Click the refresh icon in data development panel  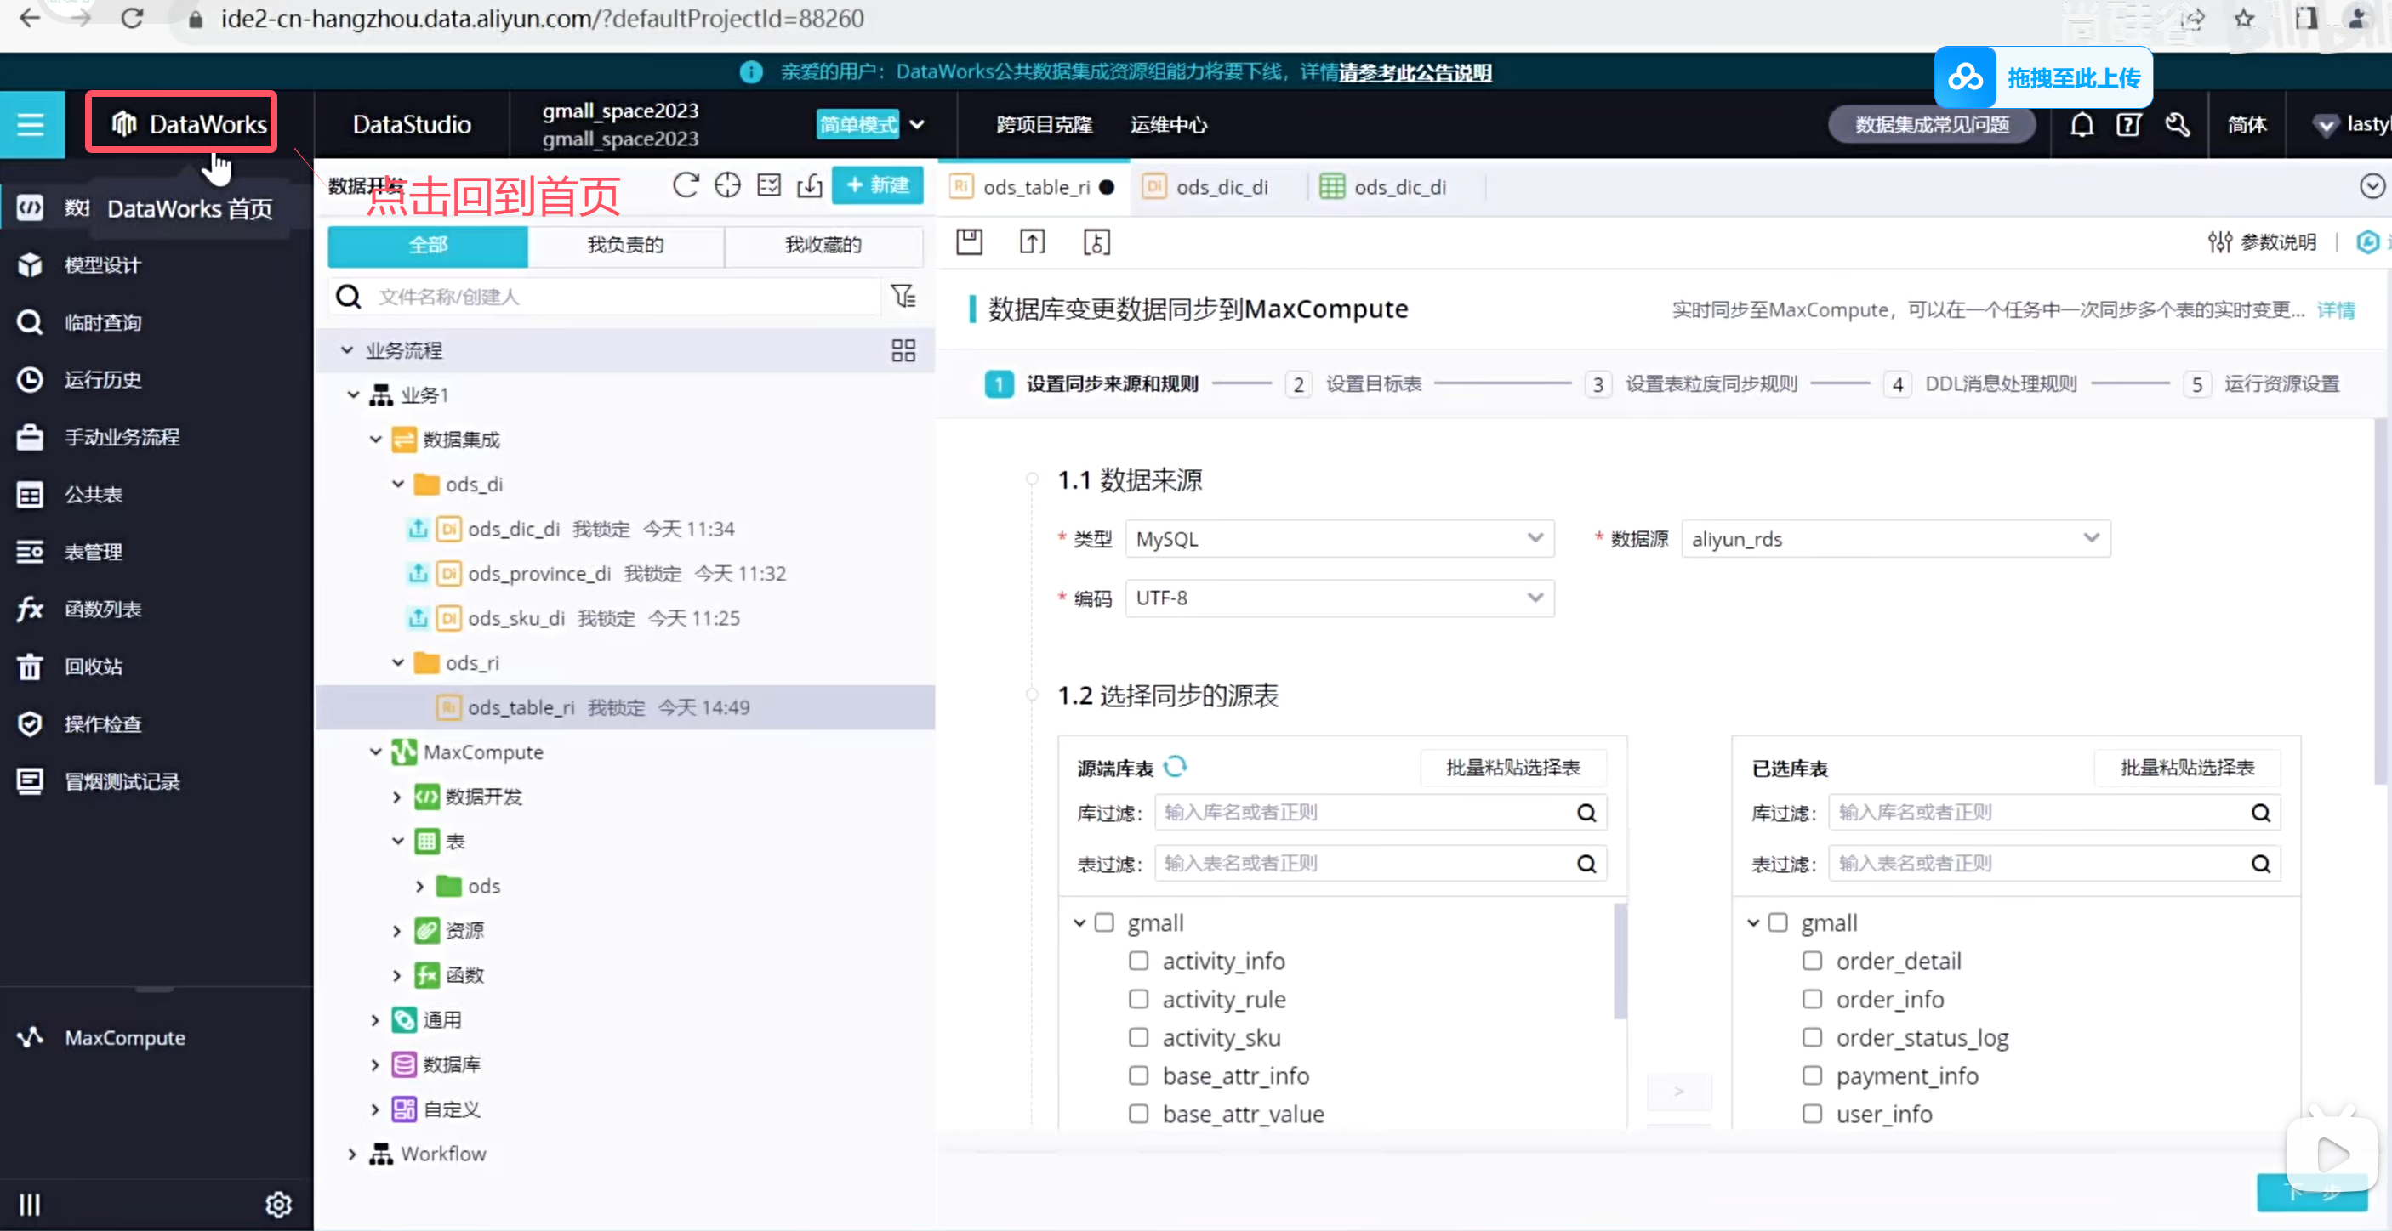point(686,185)
